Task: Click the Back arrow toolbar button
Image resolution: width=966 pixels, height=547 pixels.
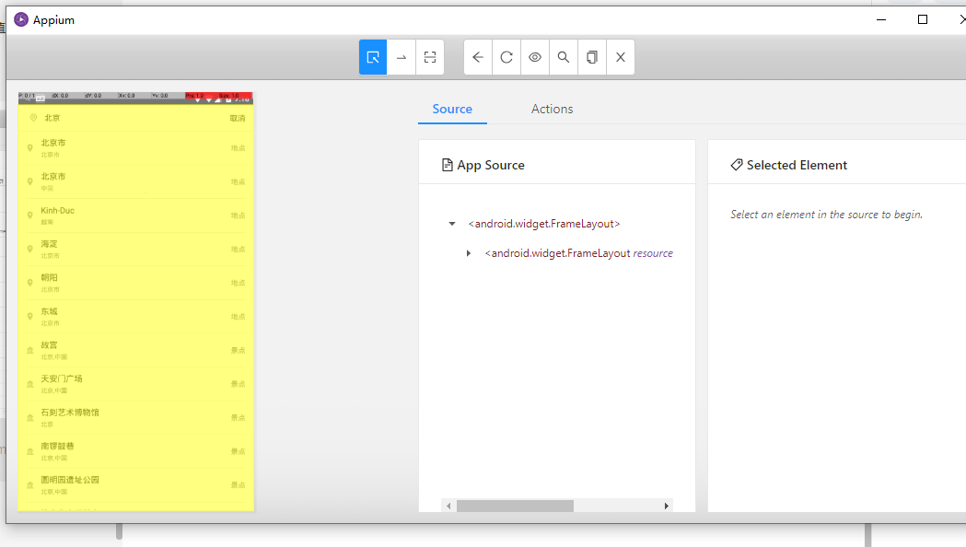Action: (478, 57)
